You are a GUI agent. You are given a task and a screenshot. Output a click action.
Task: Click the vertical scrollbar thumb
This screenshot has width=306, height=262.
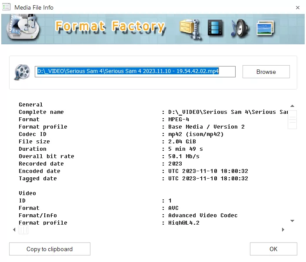click(292, 119)
